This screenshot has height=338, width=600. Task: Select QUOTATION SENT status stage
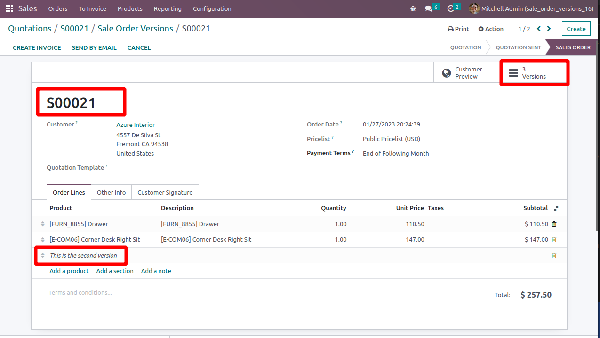click(518, 47)
